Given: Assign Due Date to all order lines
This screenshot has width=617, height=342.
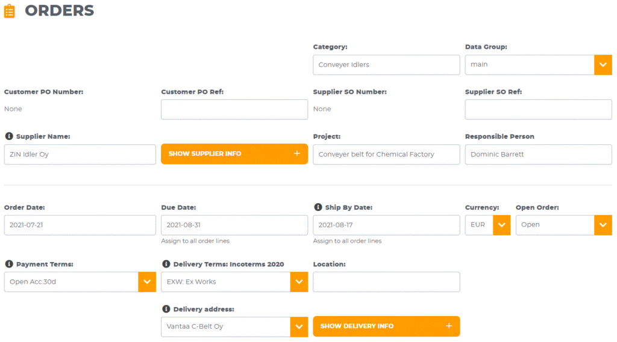Looking at the screenshot, I should tap(195, 241).
